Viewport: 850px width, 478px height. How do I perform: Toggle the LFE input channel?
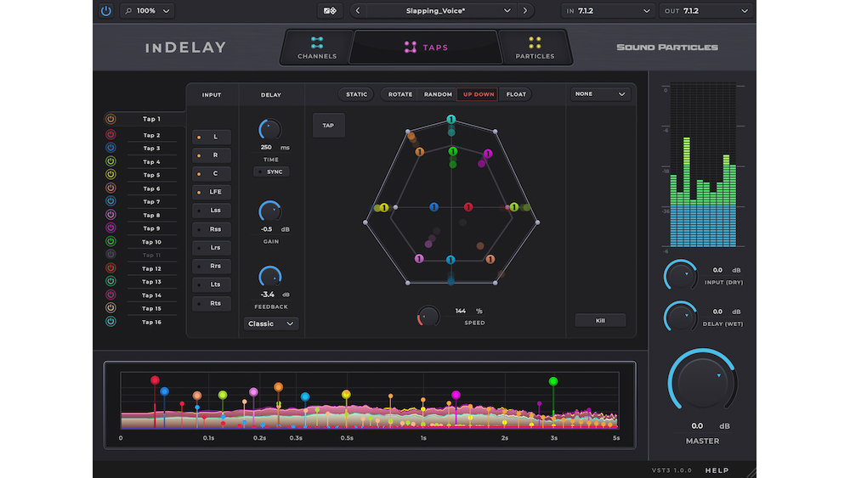coord(212,192)
